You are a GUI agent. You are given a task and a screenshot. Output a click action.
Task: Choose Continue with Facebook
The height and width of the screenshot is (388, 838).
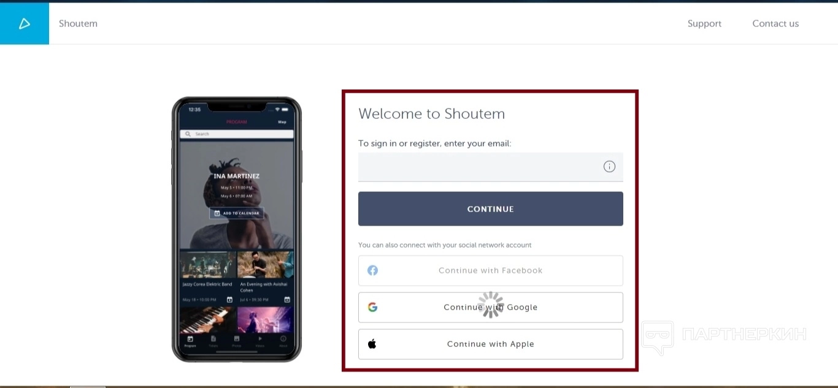(x=491, y=270)
